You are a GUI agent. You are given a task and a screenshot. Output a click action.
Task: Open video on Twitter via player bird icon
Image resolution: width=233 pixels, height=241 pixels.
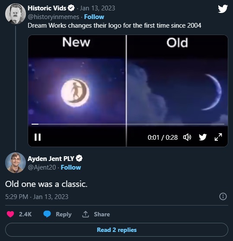click(x=203, y=137)
